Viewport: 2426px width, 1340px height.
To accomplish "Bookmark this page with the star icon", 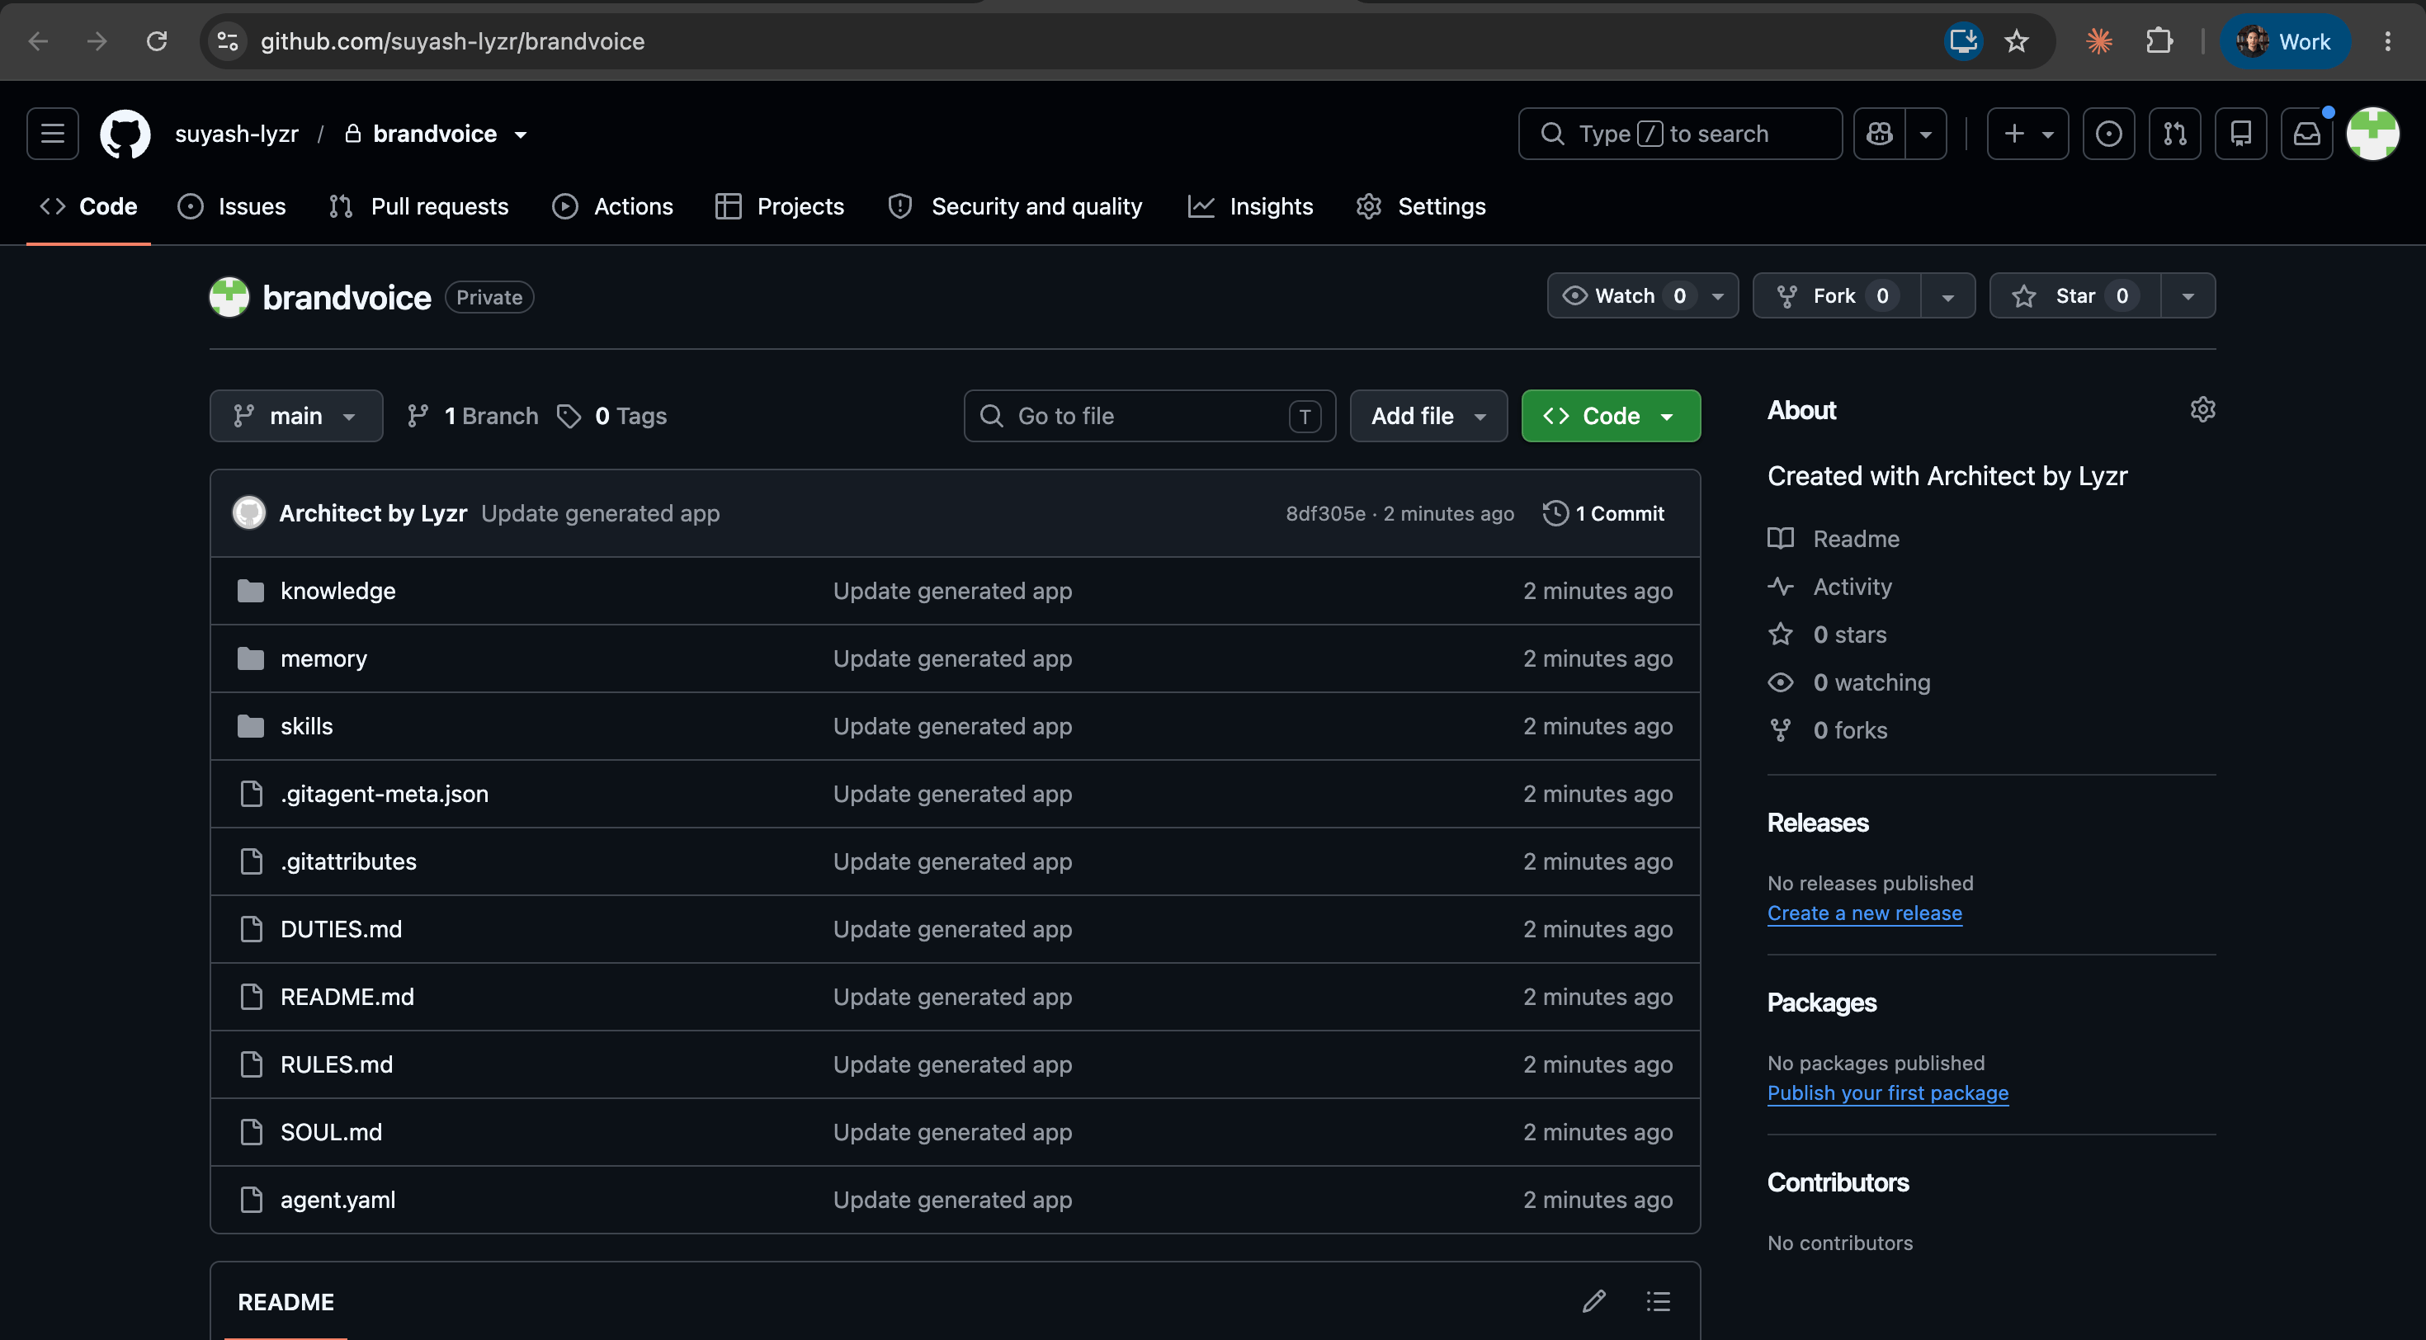I will click(2015, 40).
